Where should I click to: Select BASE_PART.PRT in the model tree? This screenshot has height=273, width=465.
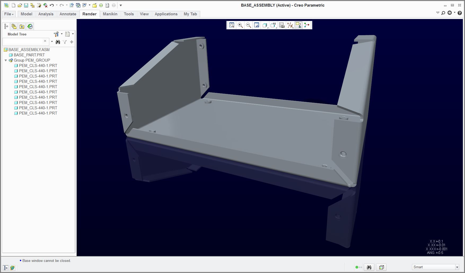click(29, 55)
